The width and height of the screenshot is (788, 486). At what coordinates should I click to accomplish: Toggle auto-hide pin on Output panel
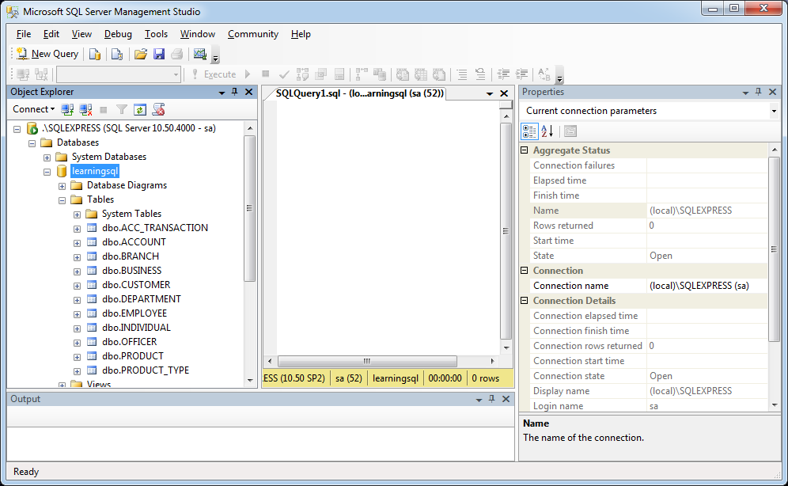point(491,399)
